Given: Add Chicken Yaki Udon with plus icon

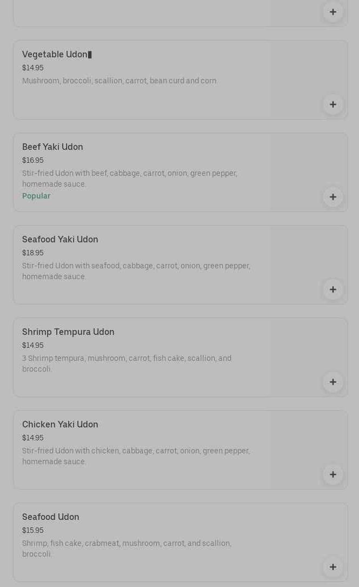Looking at the screenshot, I should pyautogui.click(x=333, y=474).
